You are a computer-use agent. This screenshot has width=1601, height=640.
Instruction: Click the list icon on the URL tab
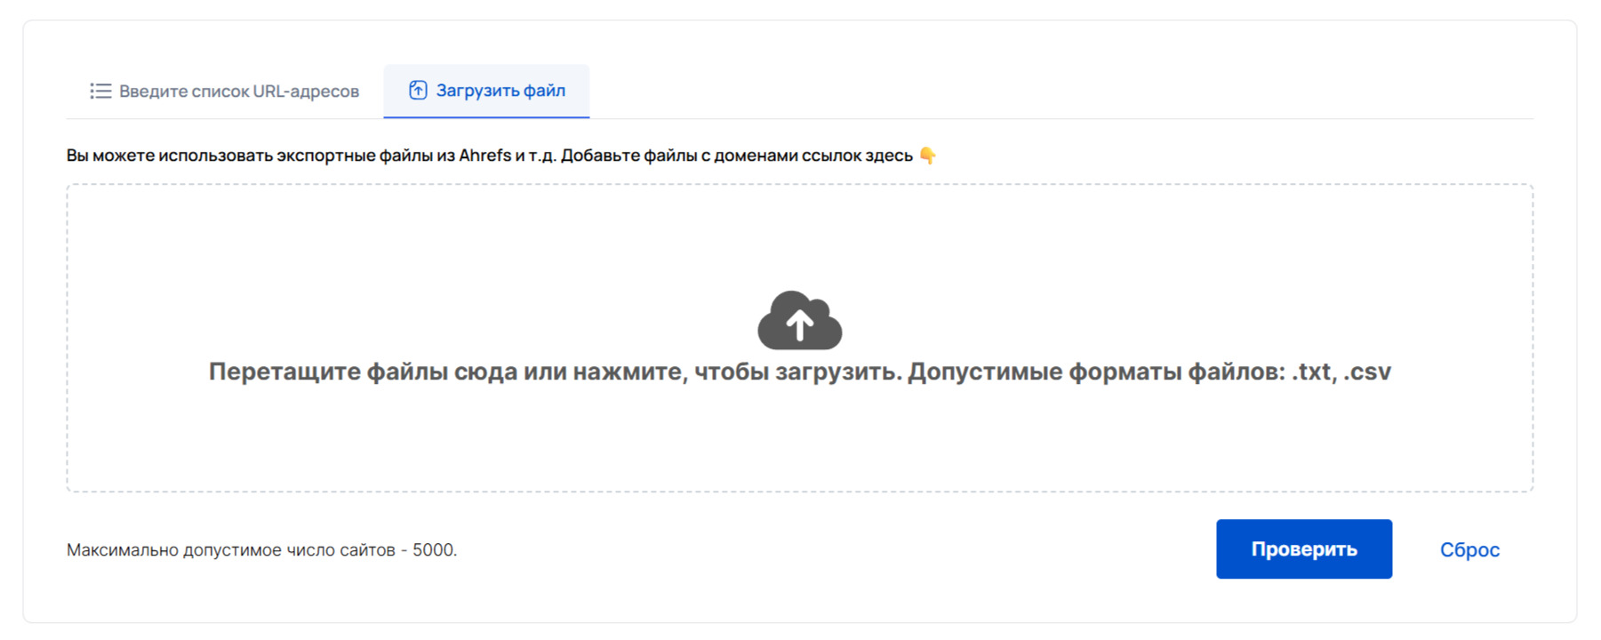[x=100, y=91]
